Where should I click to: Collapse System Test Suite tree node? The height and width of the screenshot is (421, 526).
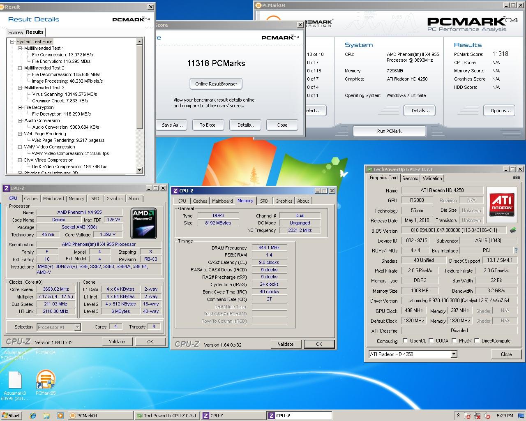point(12,42)
